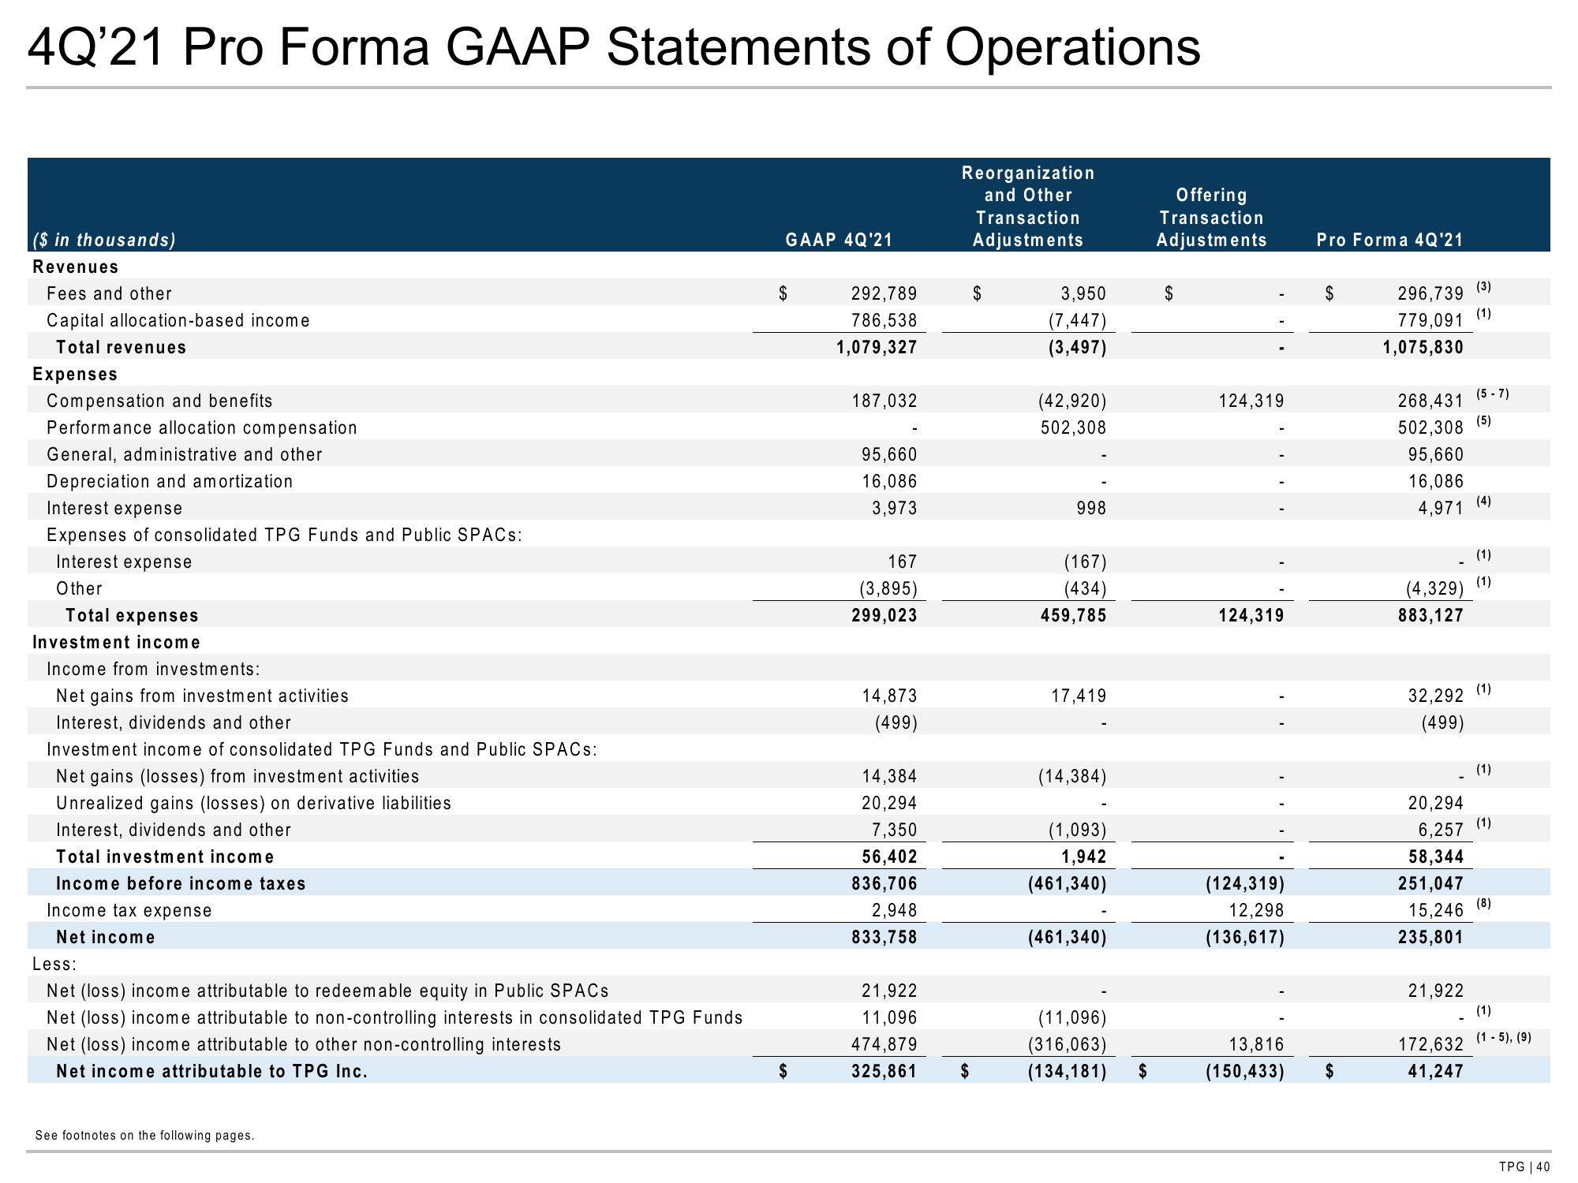The width and height of the screenshot is (1578, 1183).
Task: Select 'General, administrative and other' label
Action: click(x=185, y=454)
